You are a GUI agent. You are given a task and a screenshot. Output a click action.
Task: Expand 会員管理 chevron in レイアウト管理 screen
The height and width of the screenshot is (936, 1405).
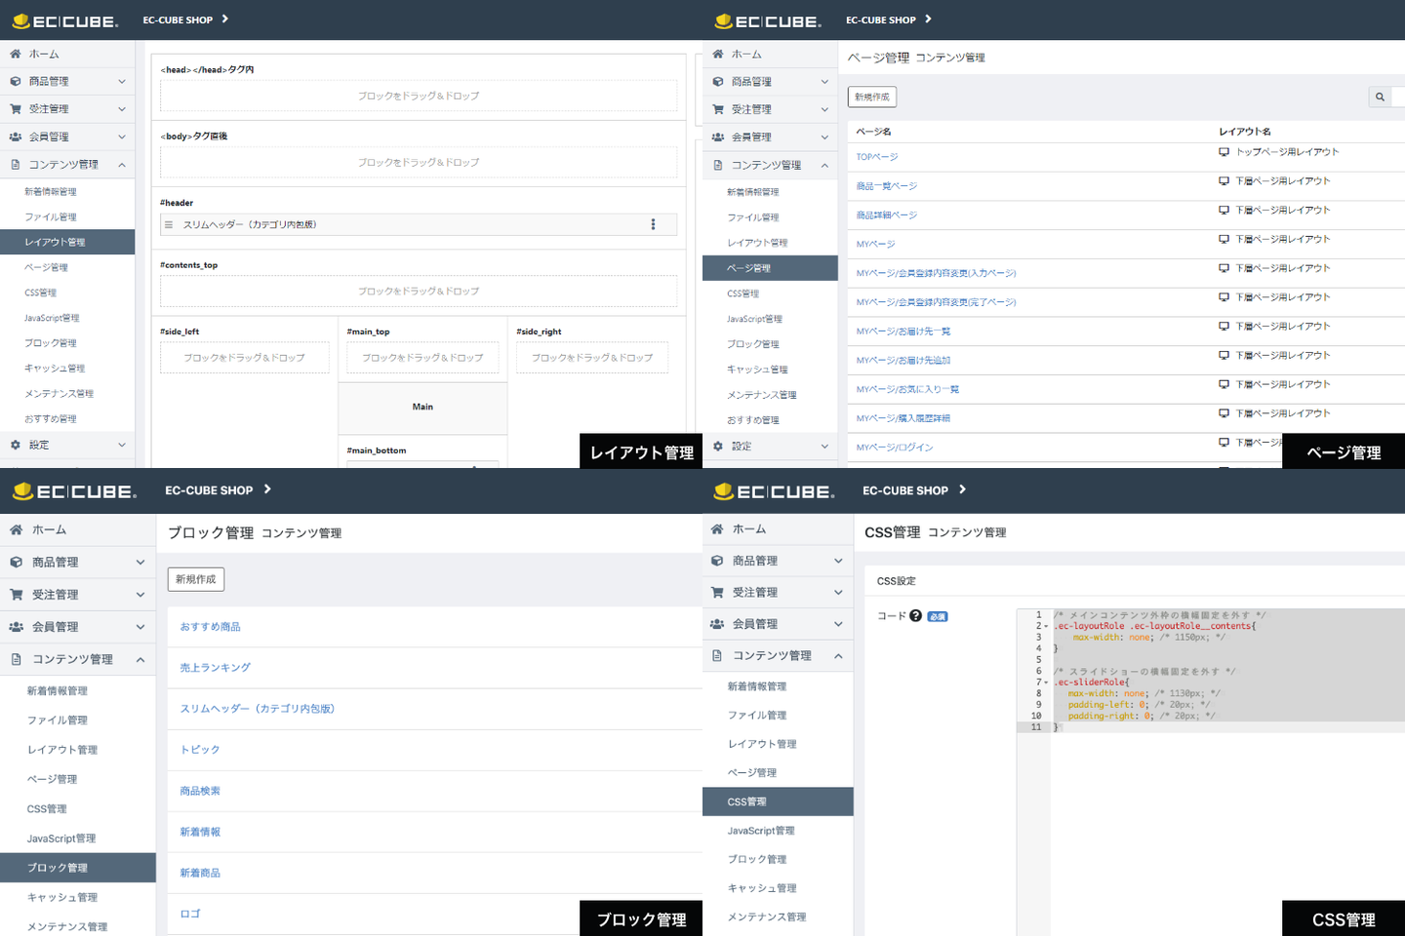[122, 137]
